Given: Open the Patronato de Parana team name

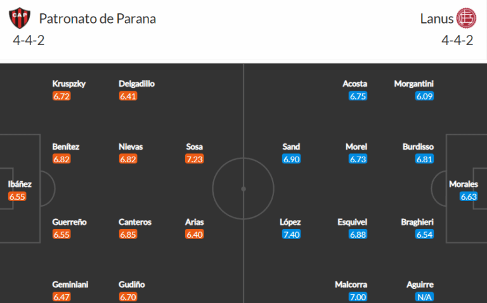Looking at the screenshot, I should 98,19.
